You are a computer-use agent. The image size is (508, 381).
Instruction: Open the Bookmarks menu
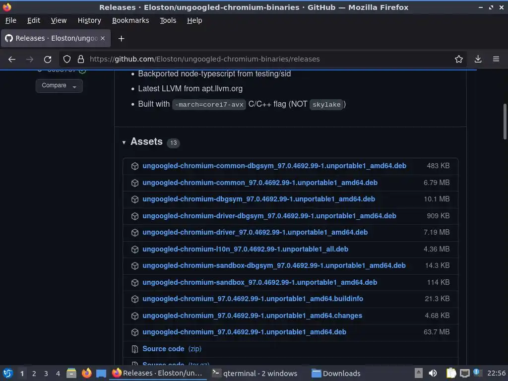[x=130, y=20]
